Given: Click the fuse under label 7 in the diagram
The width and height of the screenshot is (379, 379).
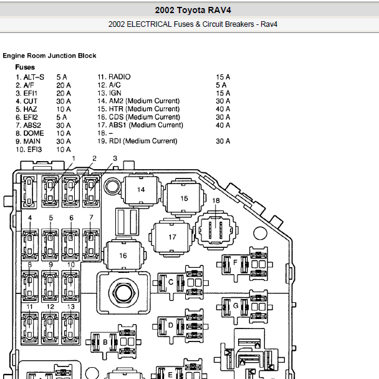Looking at the screenshot, I should click(91, 245).
